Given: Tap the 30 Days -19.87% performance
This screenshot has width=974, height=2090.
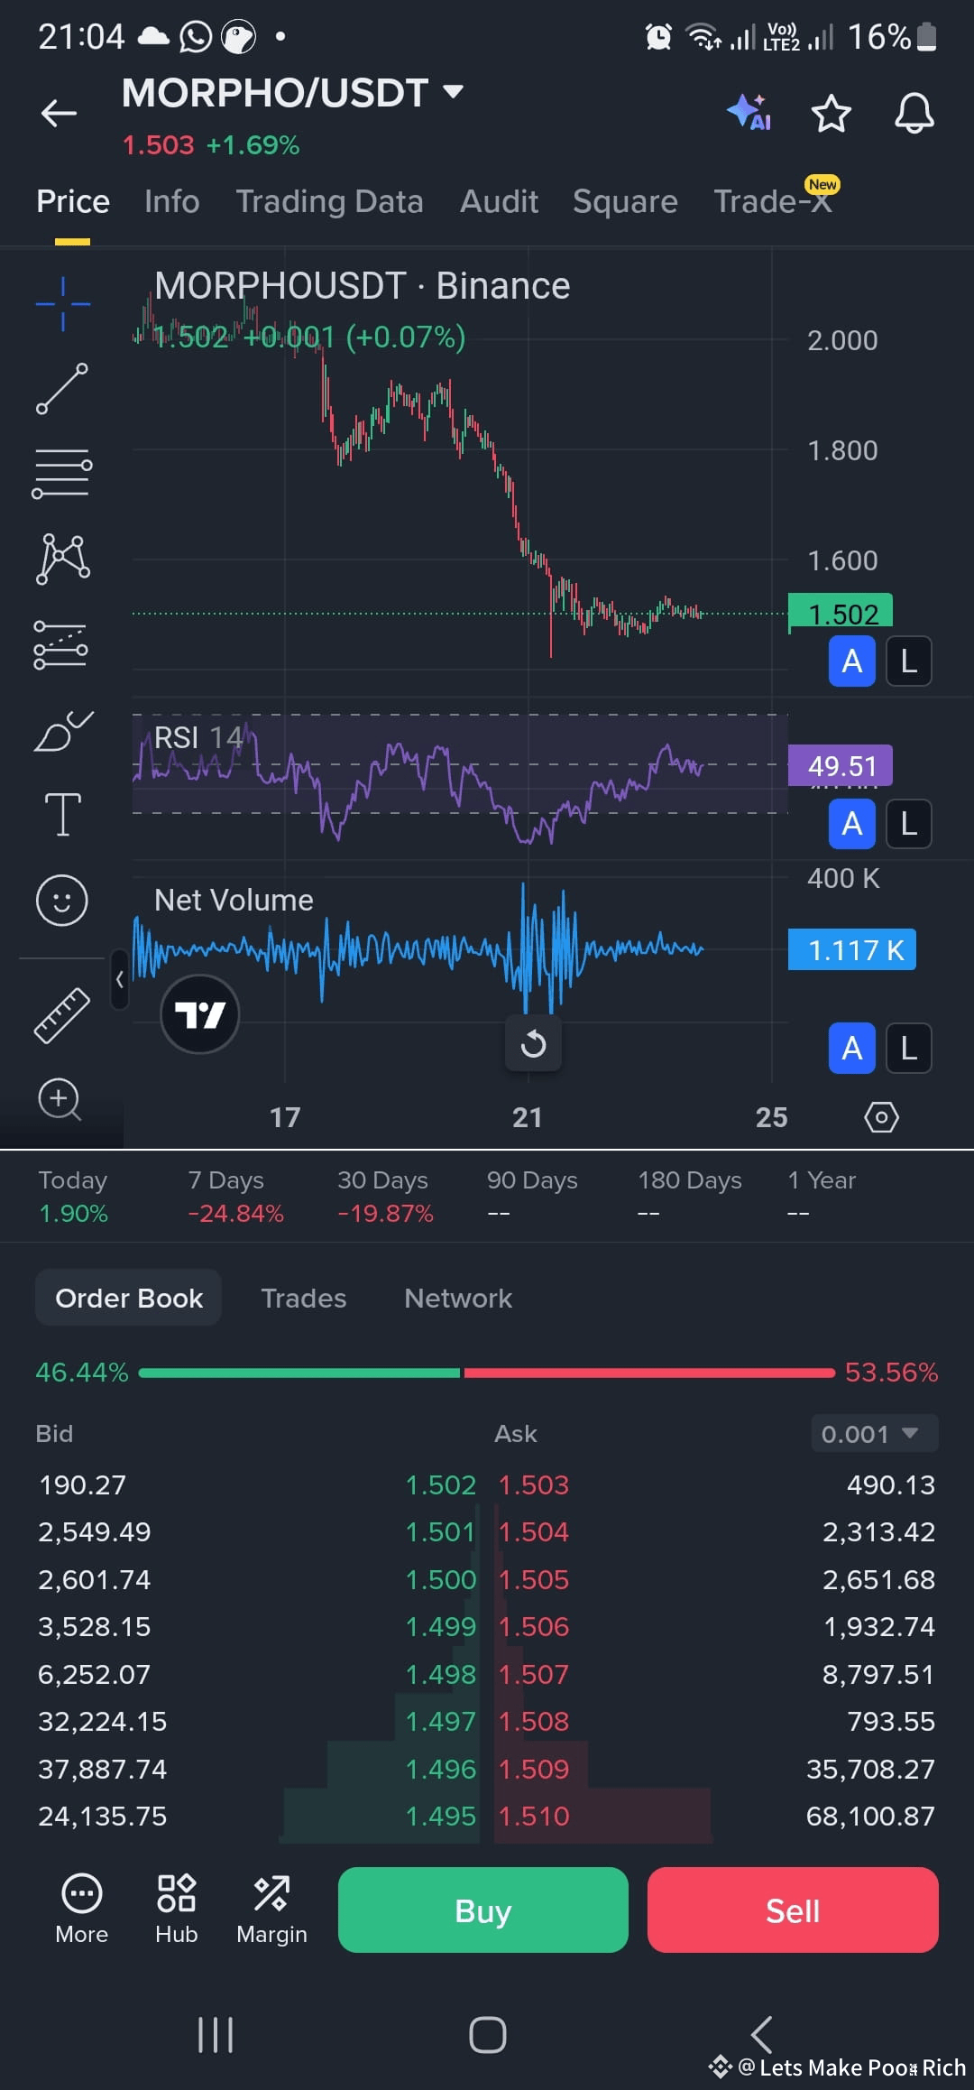Looking at the screenshot, I should 385,1197.
